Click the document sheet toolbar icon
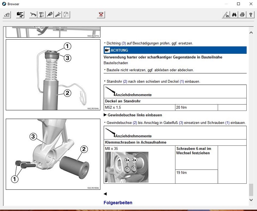 tap(66, 14)
